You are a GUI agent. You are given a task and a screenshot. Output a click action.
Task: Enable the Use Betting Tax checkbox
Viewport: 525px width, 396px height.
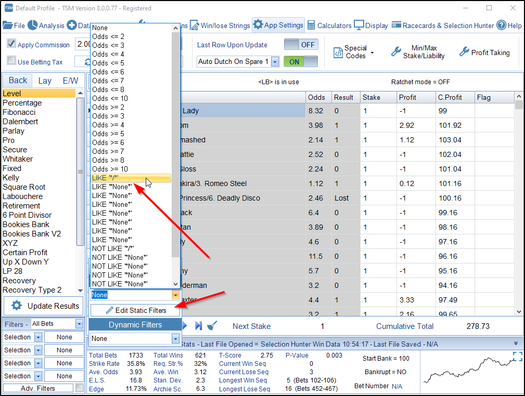11,61
